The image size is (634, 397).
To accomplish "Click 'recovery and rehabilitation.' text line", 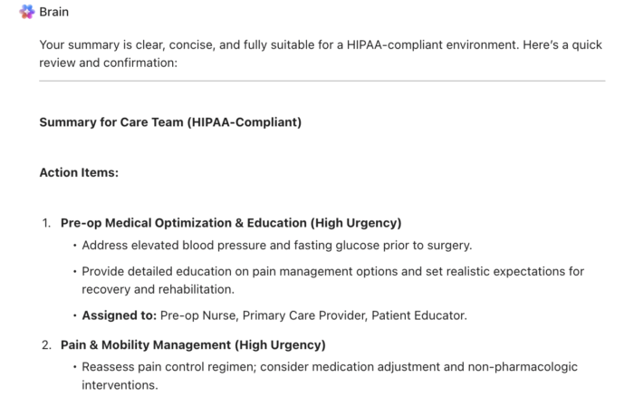I will point(158,289).
